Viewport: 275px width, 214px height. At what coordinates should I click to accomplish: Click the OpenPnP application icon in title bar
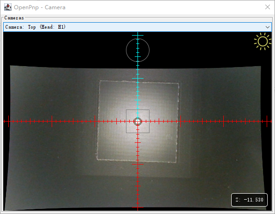(8, 7)
